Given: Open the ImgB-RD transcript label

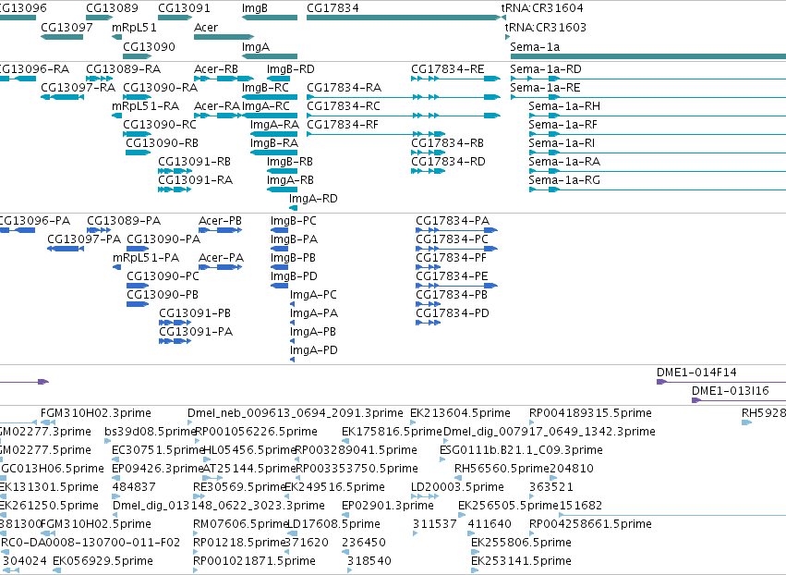Looking at the screenshot, I should point(290,68).
